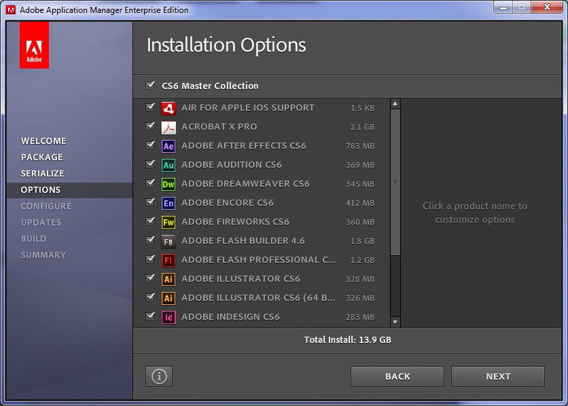The width and height of the screenshot is (568, 406).
Task: Click the product list scrollbar thumb
Action: tap(395, 182)
